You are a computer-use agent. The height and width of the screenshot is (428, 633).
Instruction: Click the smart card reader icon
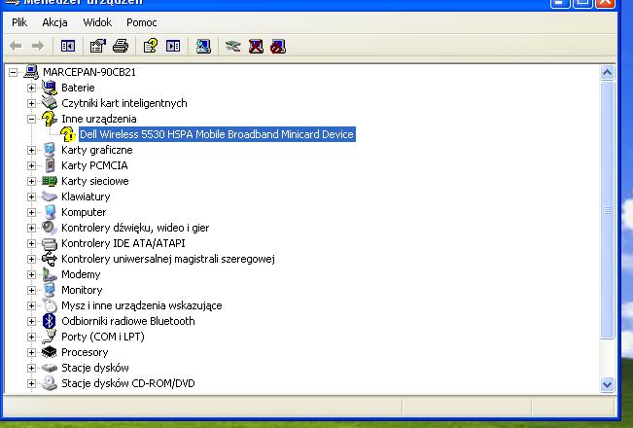(50, 103)
